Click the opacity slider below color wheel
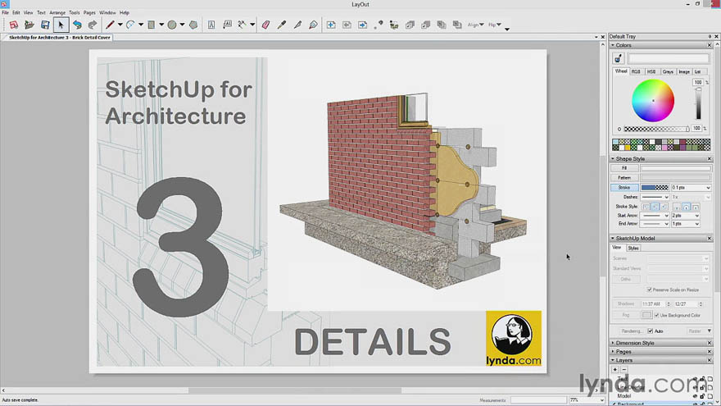The height and width of the screenshot is (406, 721). coord(656,130)
